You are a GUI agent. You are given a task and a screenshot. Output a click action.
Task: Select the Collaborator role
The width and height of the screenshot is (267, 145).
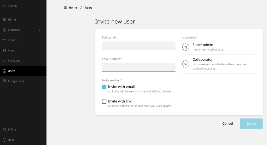[x=219, y=64]
